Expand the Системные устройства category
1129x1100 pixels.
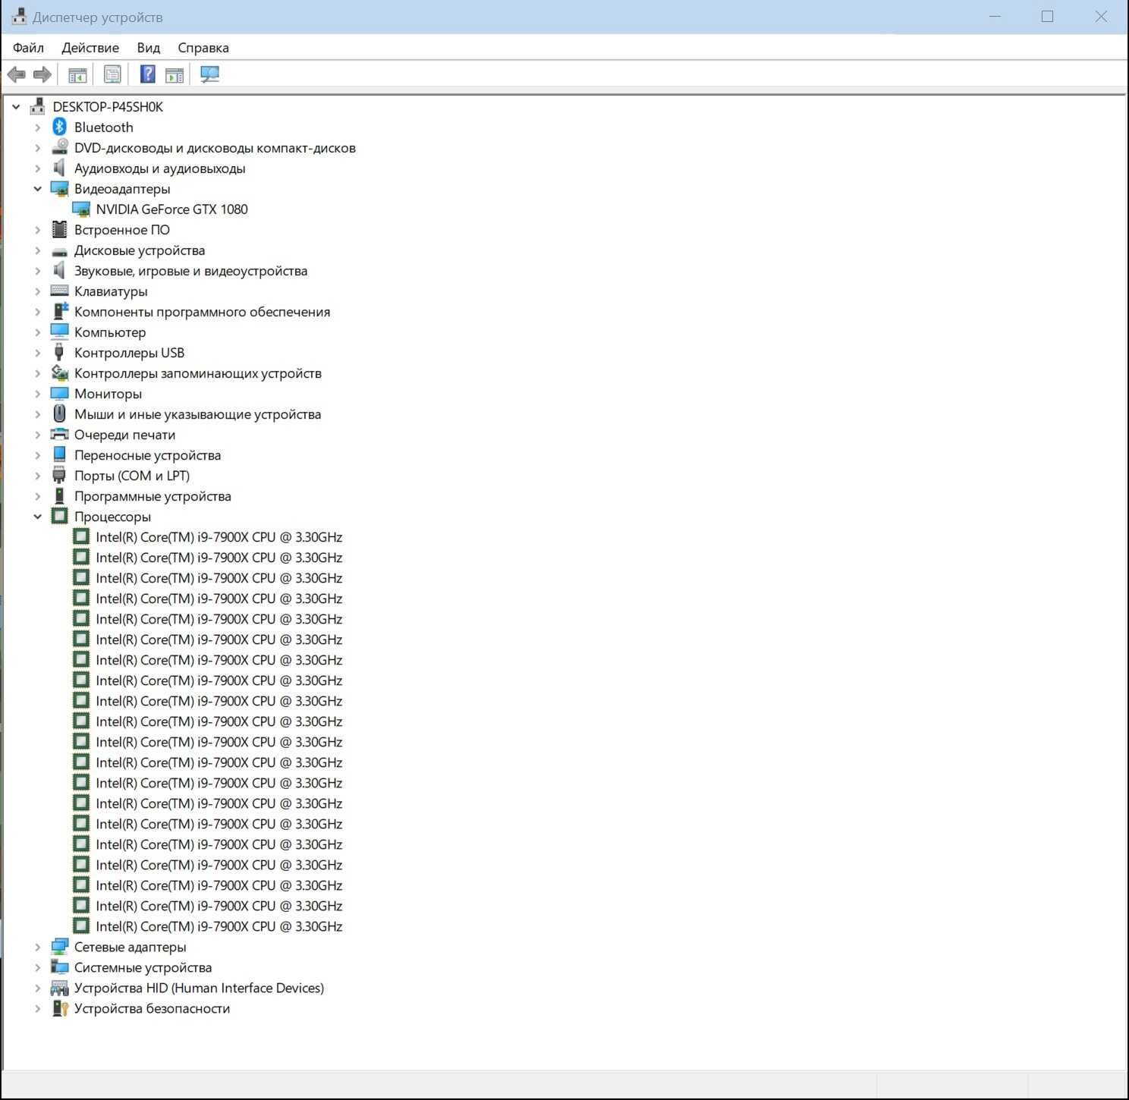click(37, 967)
